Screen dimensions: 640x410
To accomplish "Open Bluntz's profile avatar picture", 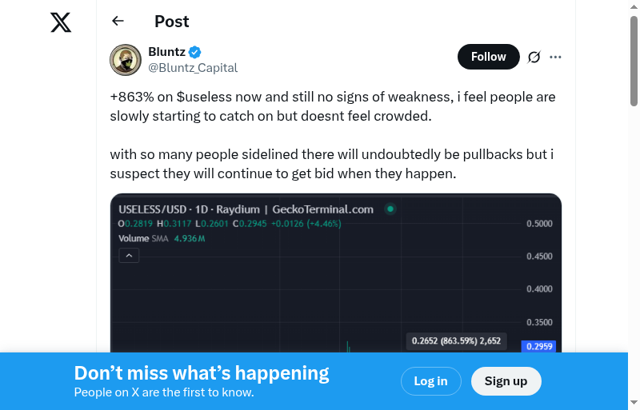I will click(126, 60).
